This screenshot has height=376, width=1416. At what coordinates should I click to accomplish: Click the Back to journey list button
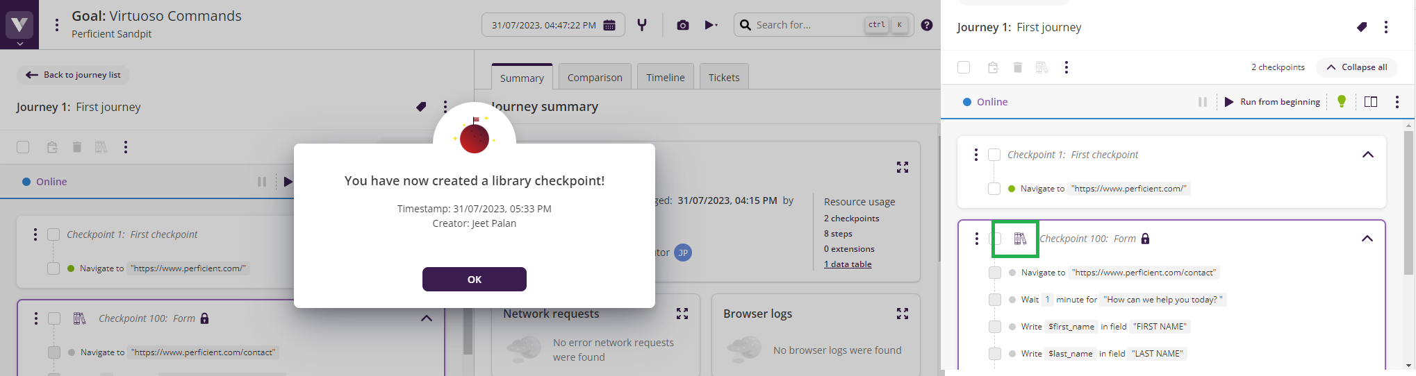point(73,75)
